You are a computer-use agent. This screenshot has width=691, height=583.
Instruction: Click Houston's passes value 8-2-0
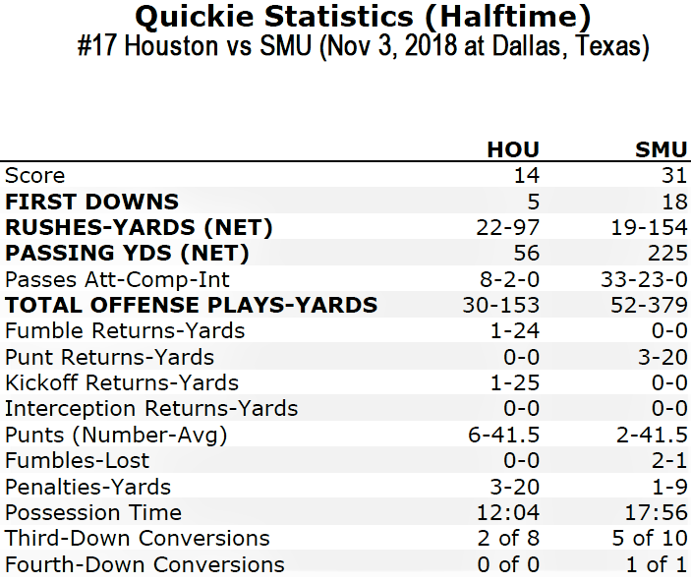tap(509, 279)
